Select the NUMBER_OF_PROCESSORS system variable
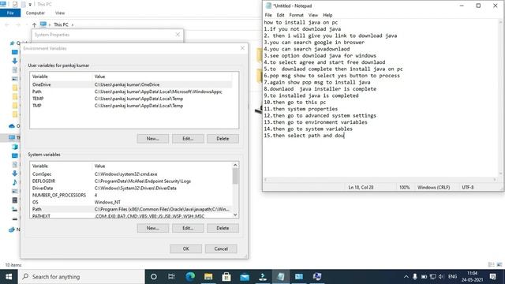Image resolution: width=505 pixels, height=284 pixels. (131, 195)
